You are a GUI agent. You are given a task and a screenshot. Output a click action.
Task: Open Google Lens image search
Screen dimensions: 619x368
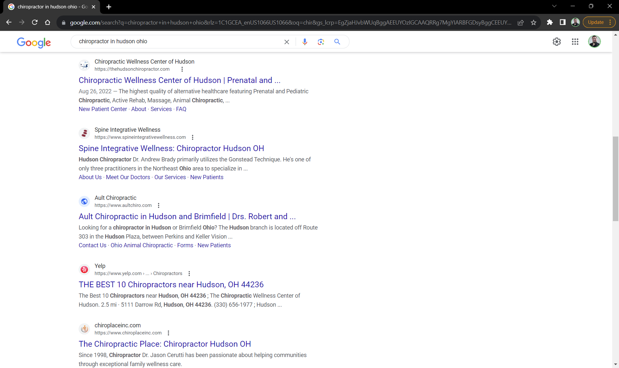[x=320, y=42]
